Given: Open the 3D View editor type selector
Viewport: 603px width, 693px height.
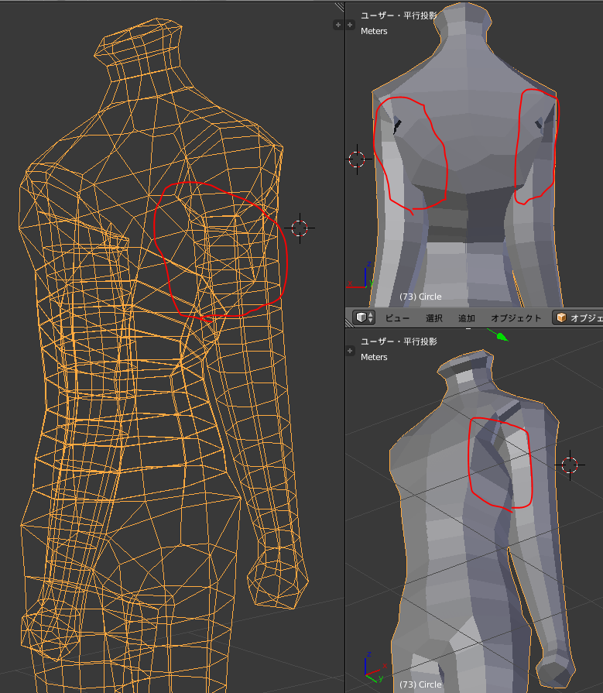Looking at the screenshot, I should pyautogui.click(x=364, y=317).
